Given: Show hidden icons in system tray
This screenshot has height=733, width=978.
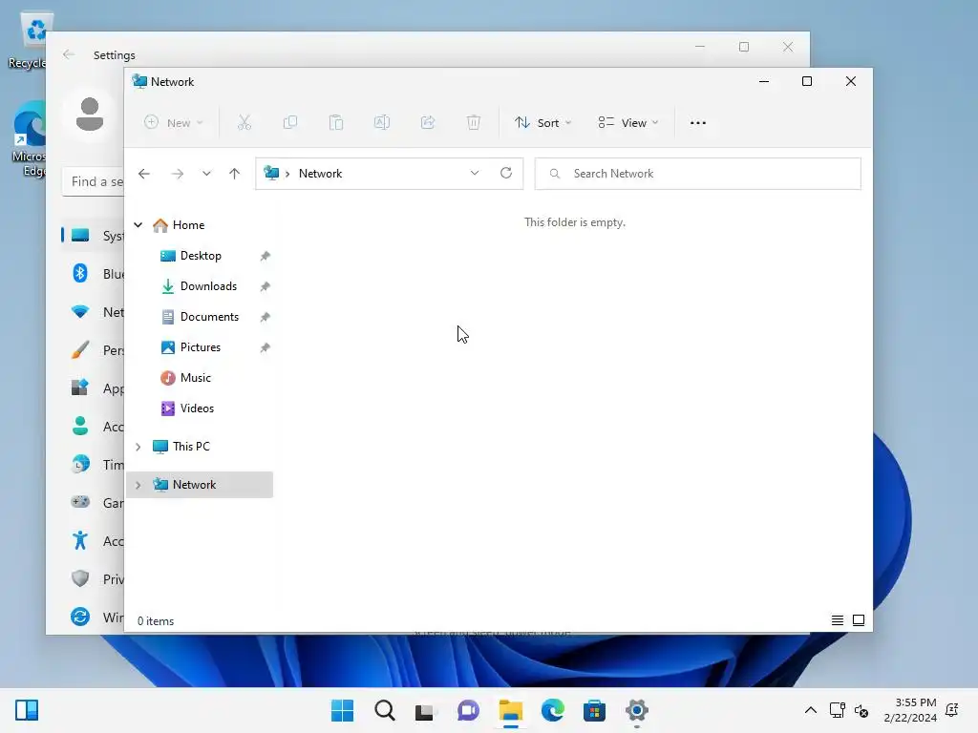Looking at the screenshot, I should [x=810, y=710].
